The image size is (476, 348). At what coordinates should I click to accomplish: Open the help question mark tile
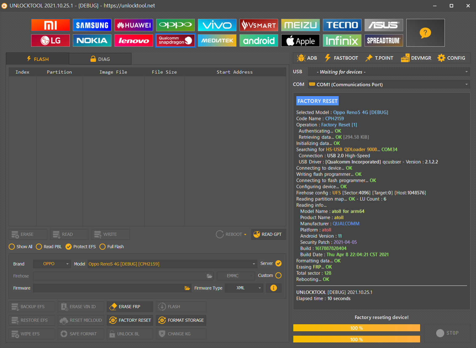(x=425, y=33)
